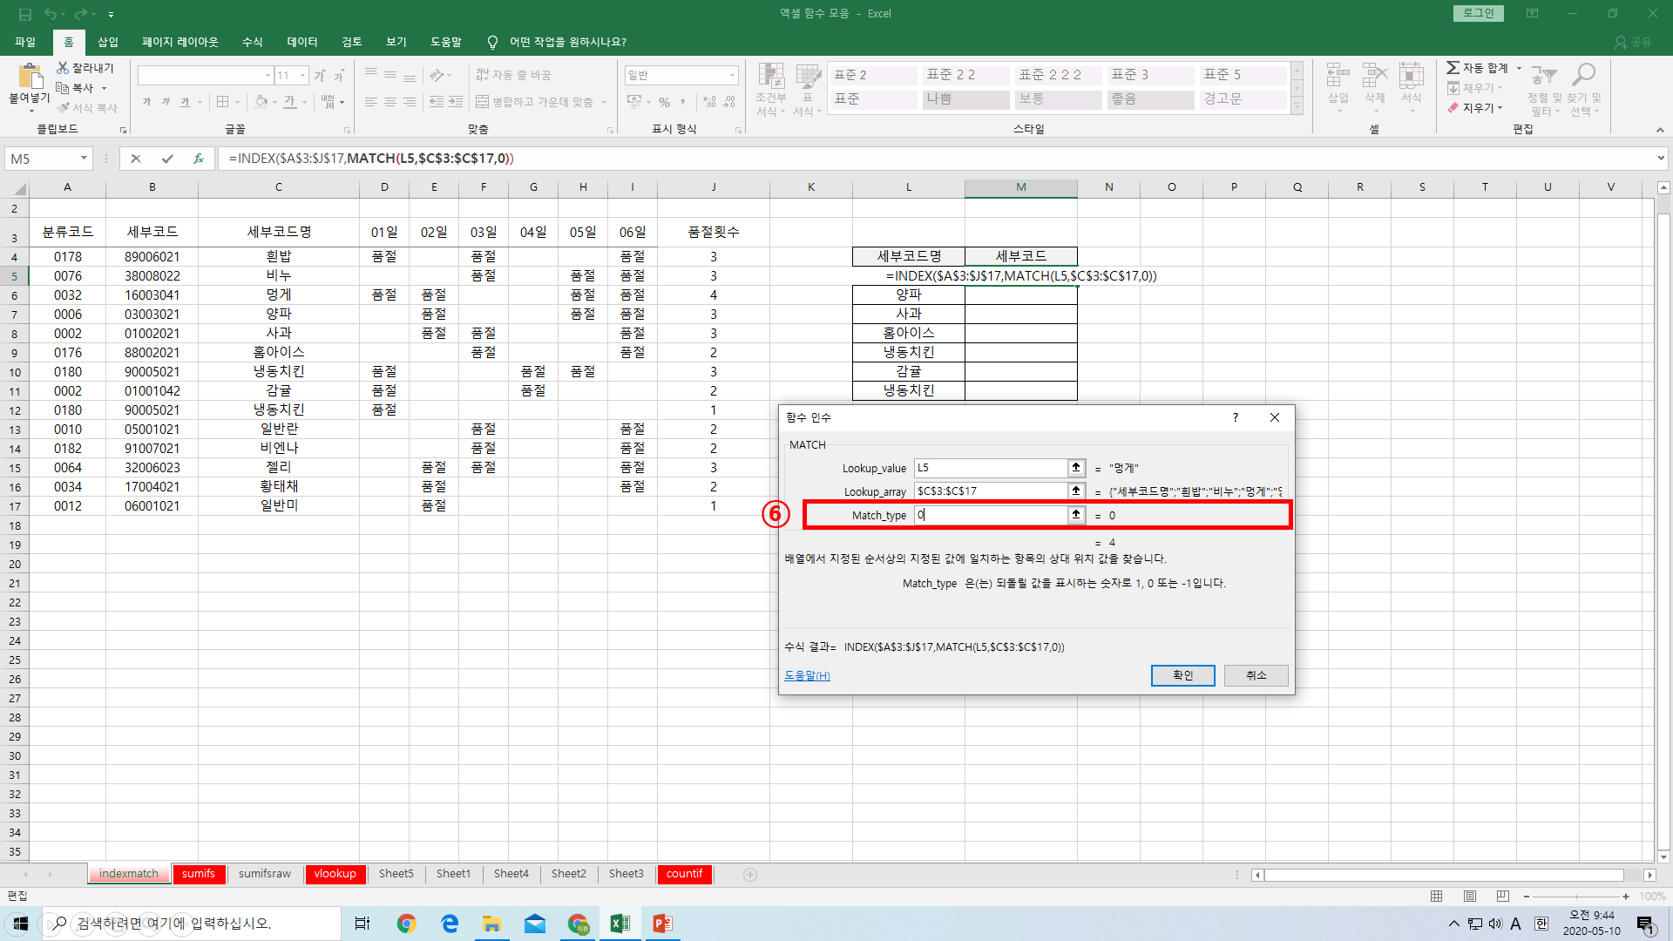Click the Match_type range selector icon
This screenshot has height=941, width=1673.
tap(1076, 515)
